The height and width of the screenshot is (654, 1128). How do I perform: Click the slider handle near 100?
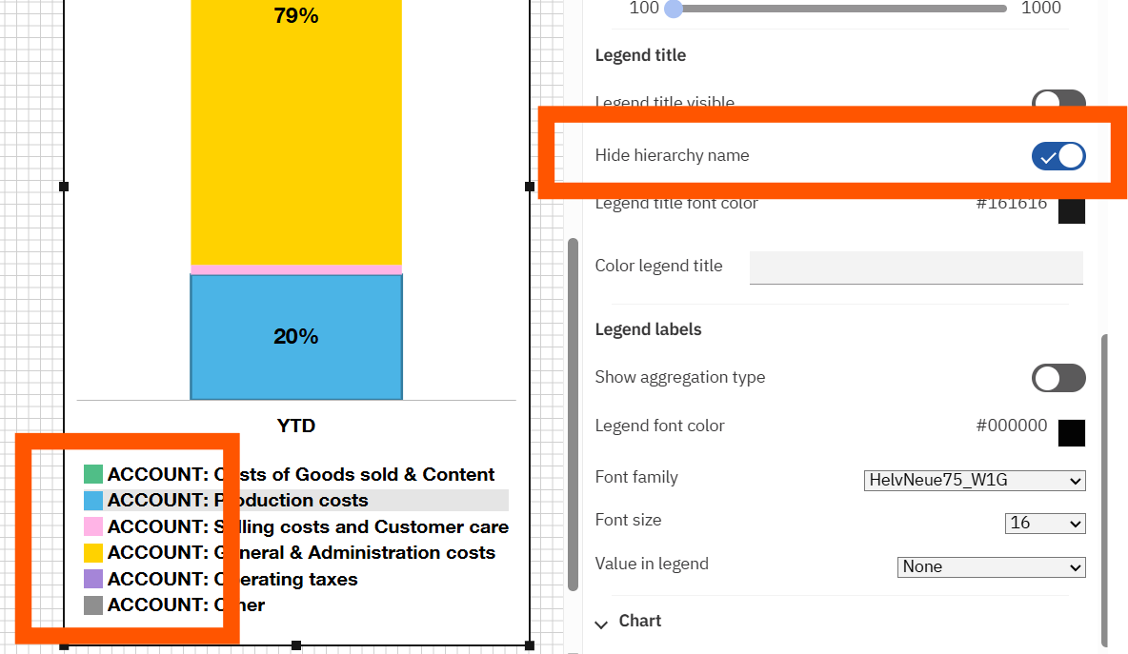(673, 10)
